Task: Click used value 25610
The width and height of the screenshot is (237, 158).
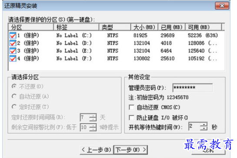Action: pyautogui.click(x=167, y=58)
